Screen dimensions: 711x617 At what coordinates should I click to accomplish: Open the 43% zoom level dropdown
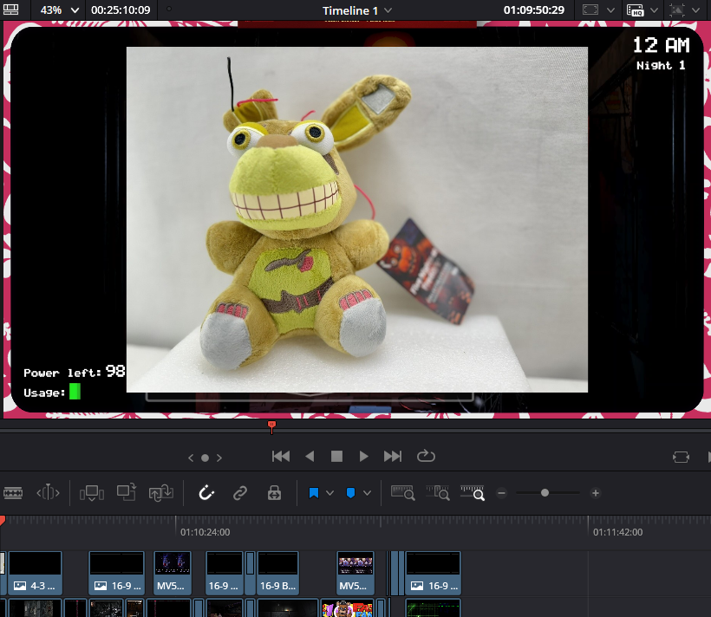pos(60,10)
